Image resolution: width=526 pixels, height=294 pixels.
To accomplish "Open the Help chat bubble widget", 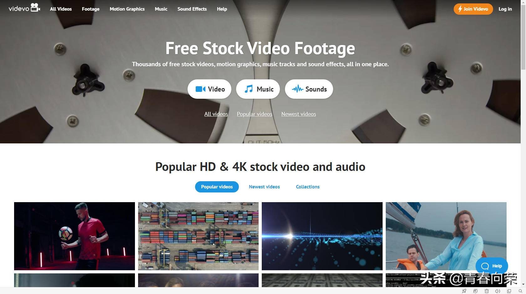I will click(492, 266).
